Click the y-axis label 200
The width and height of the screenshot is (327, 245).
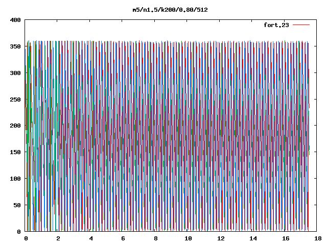coord(15,126)
